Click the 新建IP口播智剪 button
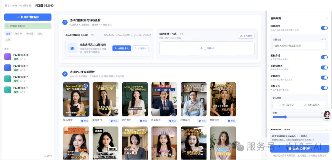 click(28, 17)
